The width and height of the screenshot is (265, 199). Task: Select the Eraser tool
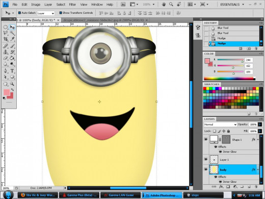click(6, 58)
